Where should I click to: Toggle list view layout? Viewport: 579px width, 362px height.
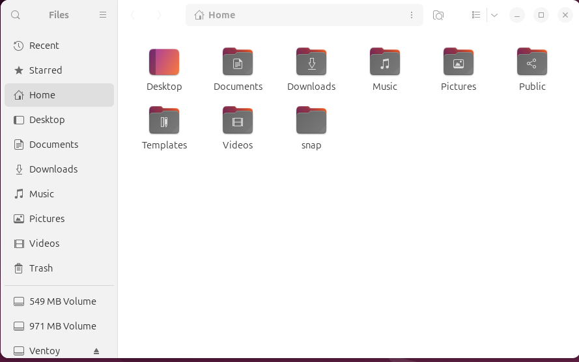[x=476, y=15]
